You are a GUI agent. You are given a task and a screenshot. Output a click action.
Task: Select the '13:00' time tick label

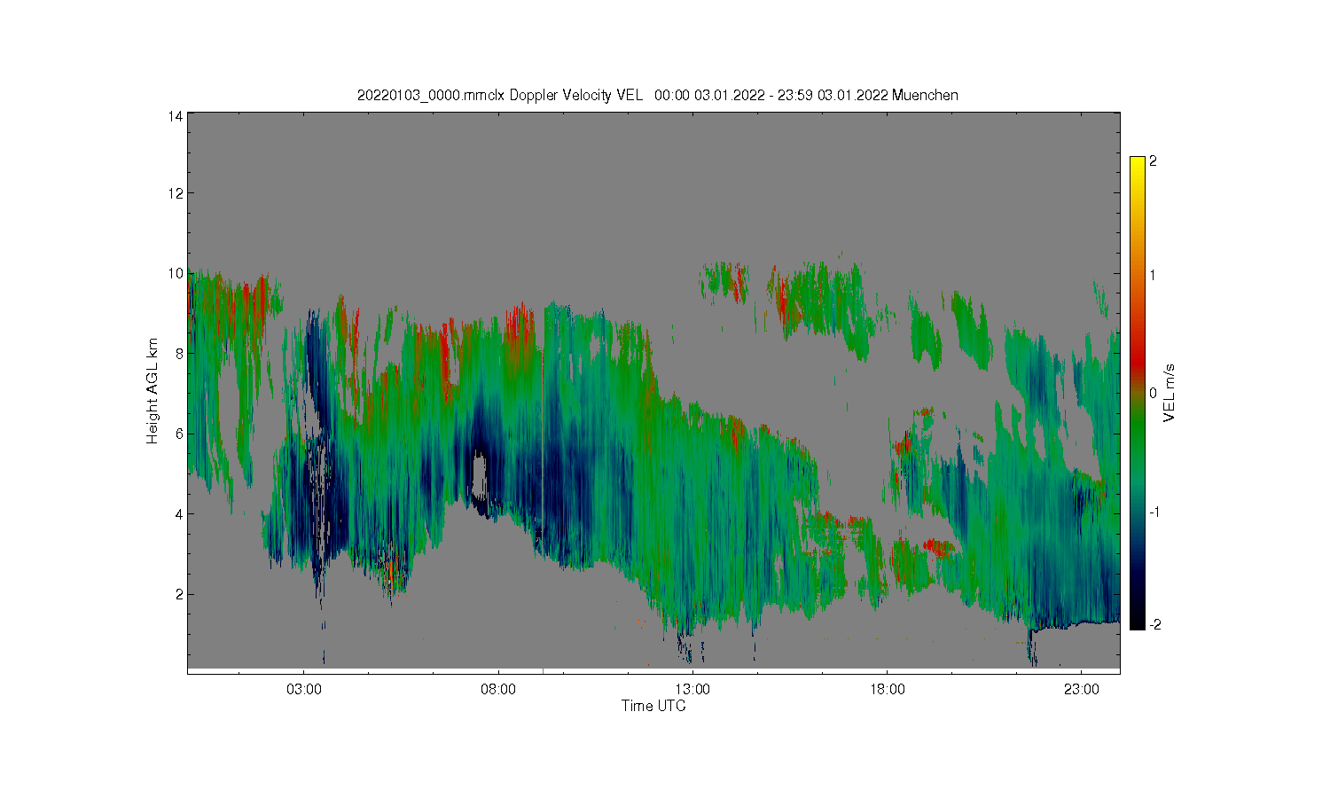pyautogui.click(x=692, y=689)
